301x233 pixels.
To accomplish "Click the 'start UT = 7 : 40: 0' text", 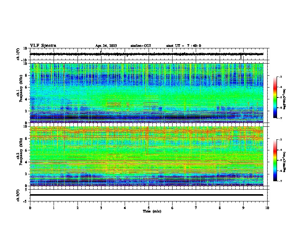I will pyautogui.click(x=184, y=46).
